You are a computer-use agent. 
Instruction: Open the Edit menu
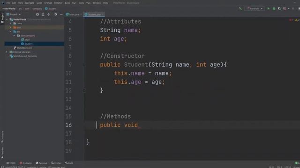14,3
